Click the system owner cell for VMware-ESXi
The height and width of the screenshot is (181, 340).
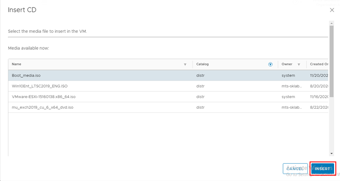coord(288,97)
